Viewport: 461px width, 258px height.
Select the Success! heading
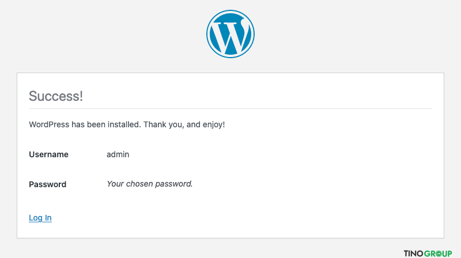pyautogui.click(x=56, y=96)
